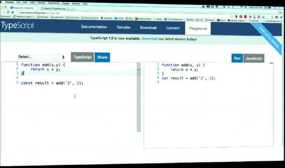Open the Chrome File menu

18,2
